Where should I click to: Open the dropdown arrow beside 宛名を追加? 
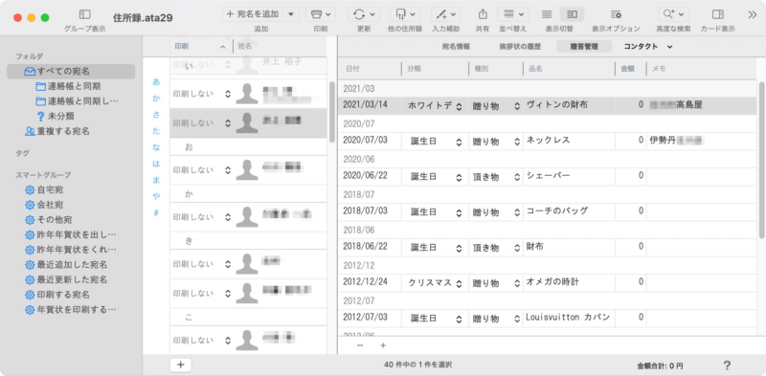[x=291, y=14]
